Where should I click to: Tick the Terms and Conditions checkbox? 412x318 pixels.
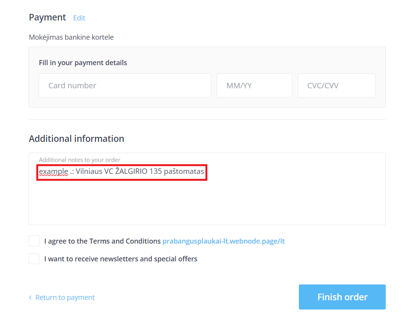click(34, 241)
